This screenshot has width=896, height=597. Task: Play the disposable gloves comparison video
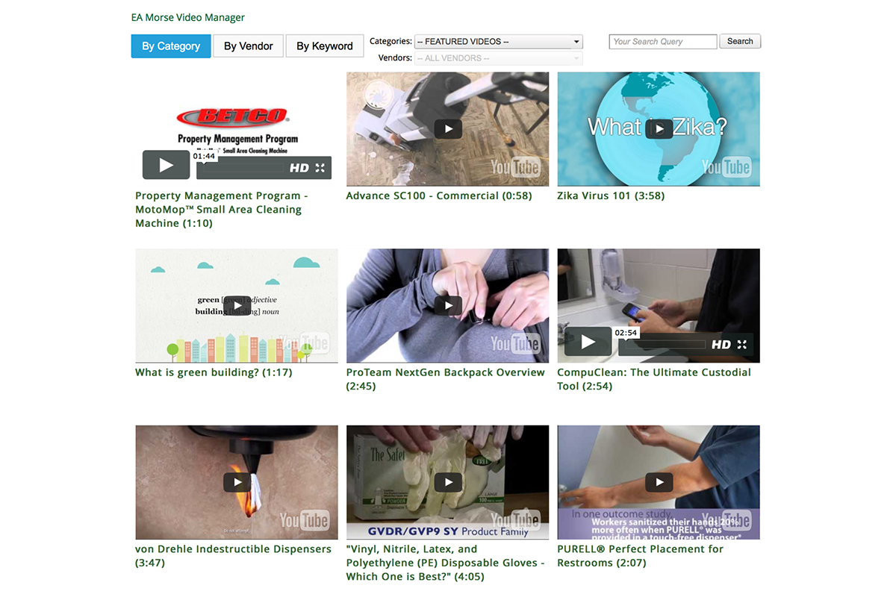click(x=448, y=482)
